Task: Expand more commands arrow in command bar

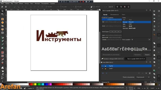Action: click(x=154, y=81)
